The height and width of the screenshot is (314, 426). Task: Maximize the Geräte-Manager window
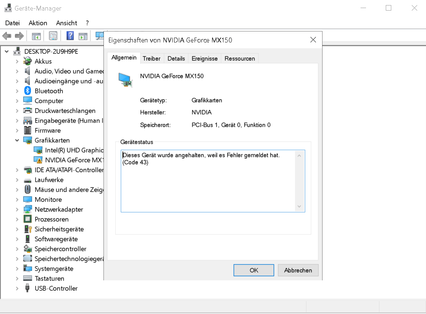click(x=388, y=8)
